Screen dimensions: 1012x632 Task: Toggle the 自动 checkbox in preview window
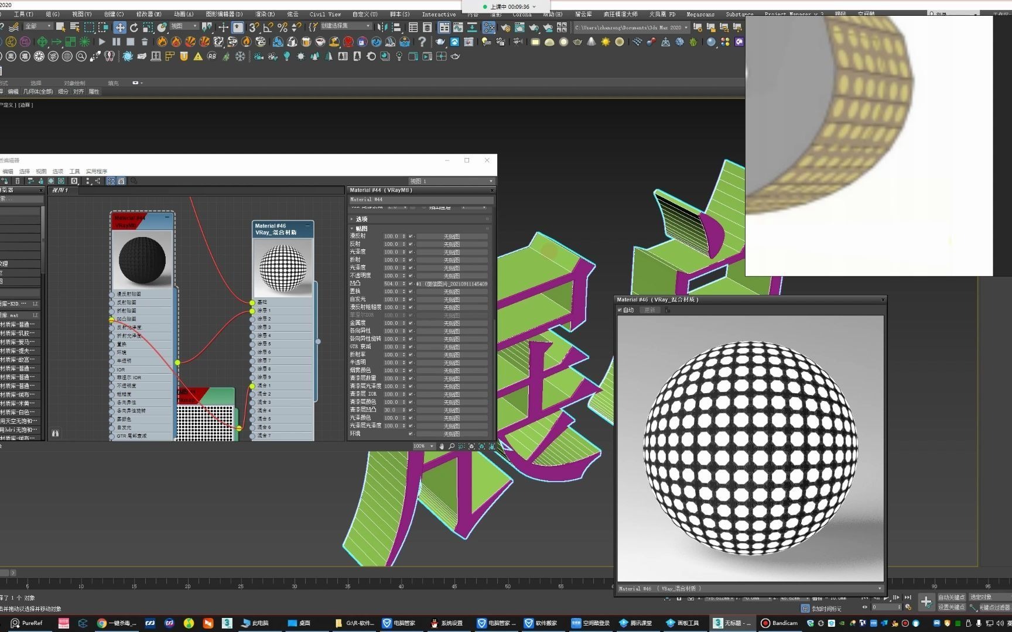pos(620,310)
